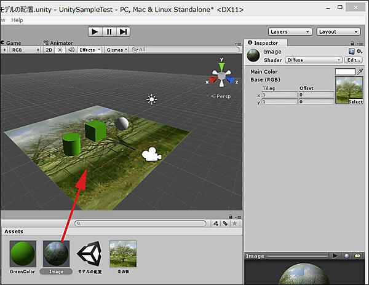Click the shader Edit... button

click(x=354, y=60)
